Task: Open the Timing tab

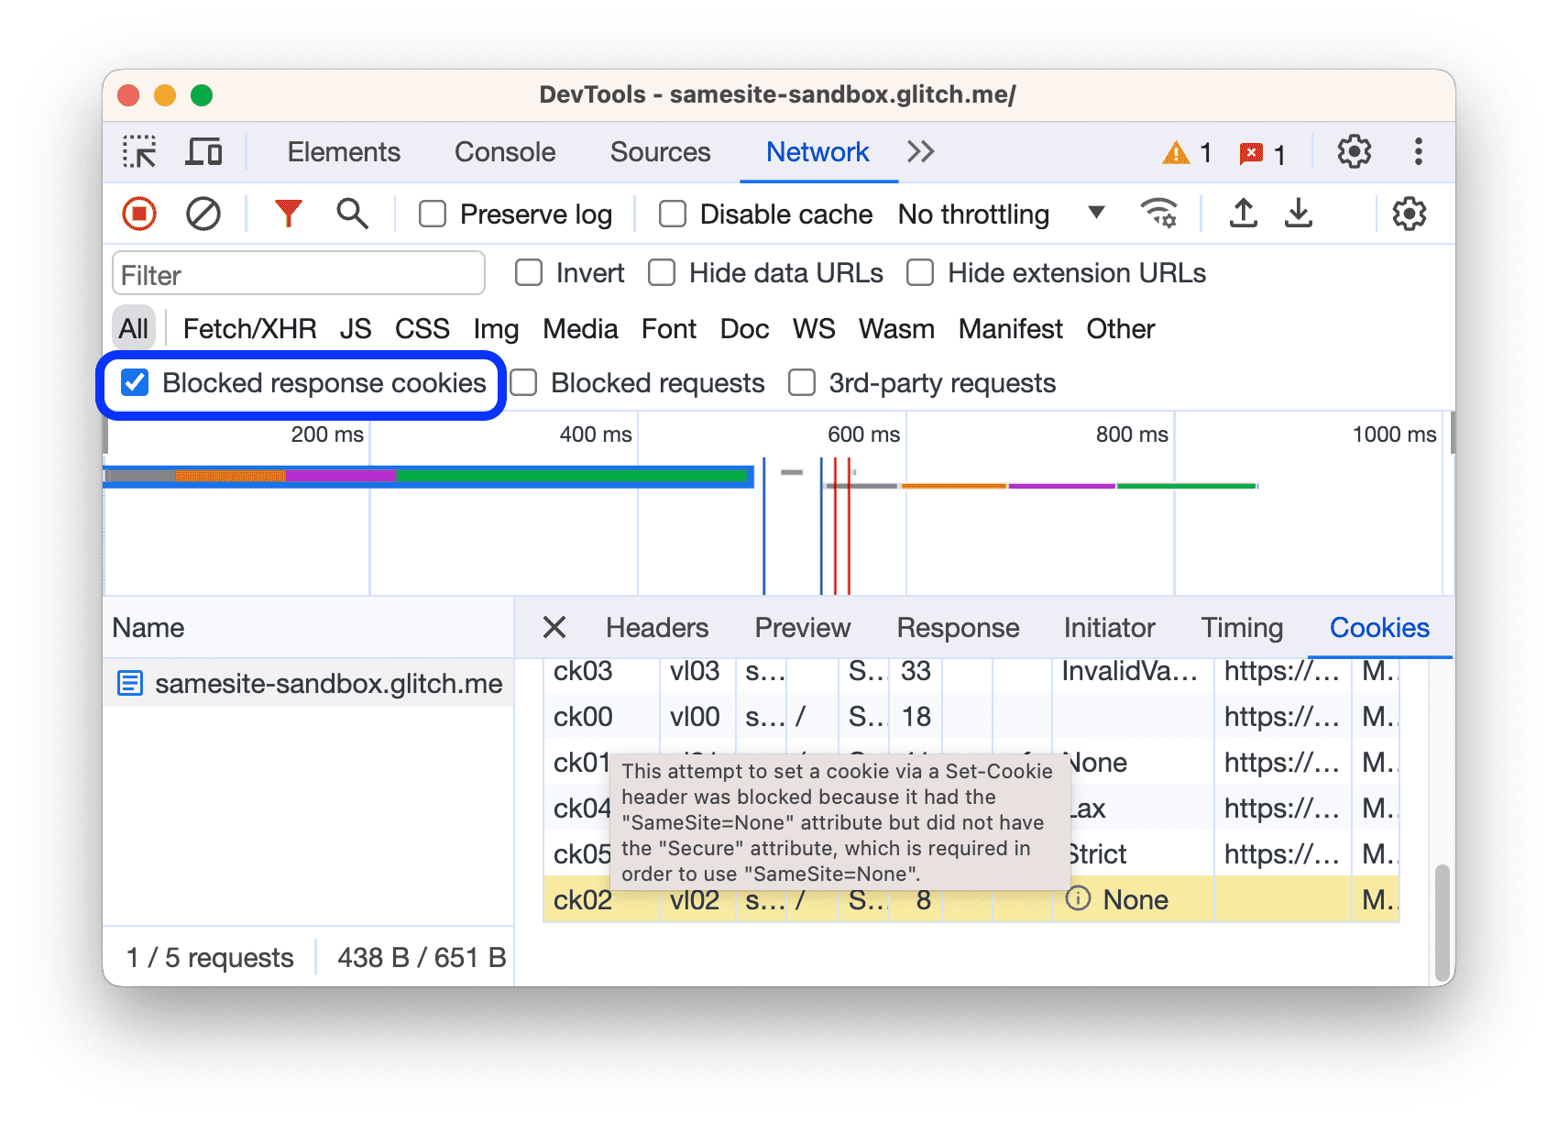Action: 1241,628
